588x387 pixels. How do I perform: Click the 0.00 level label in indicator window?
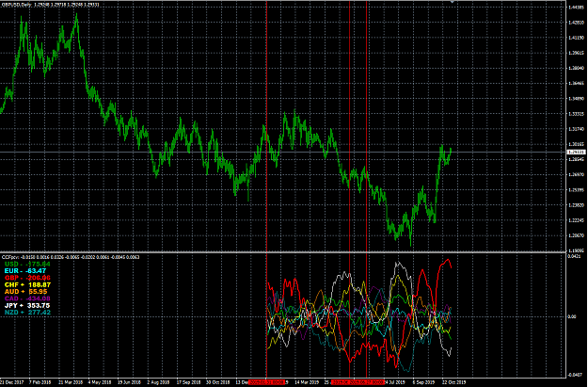pyautogui.click(x=572, y=316)
